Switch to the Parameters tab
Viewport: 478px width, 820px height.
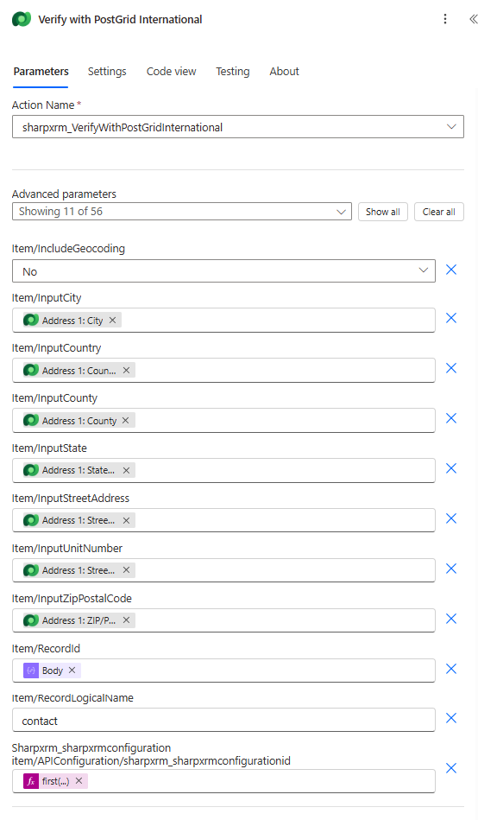[41, 72]
